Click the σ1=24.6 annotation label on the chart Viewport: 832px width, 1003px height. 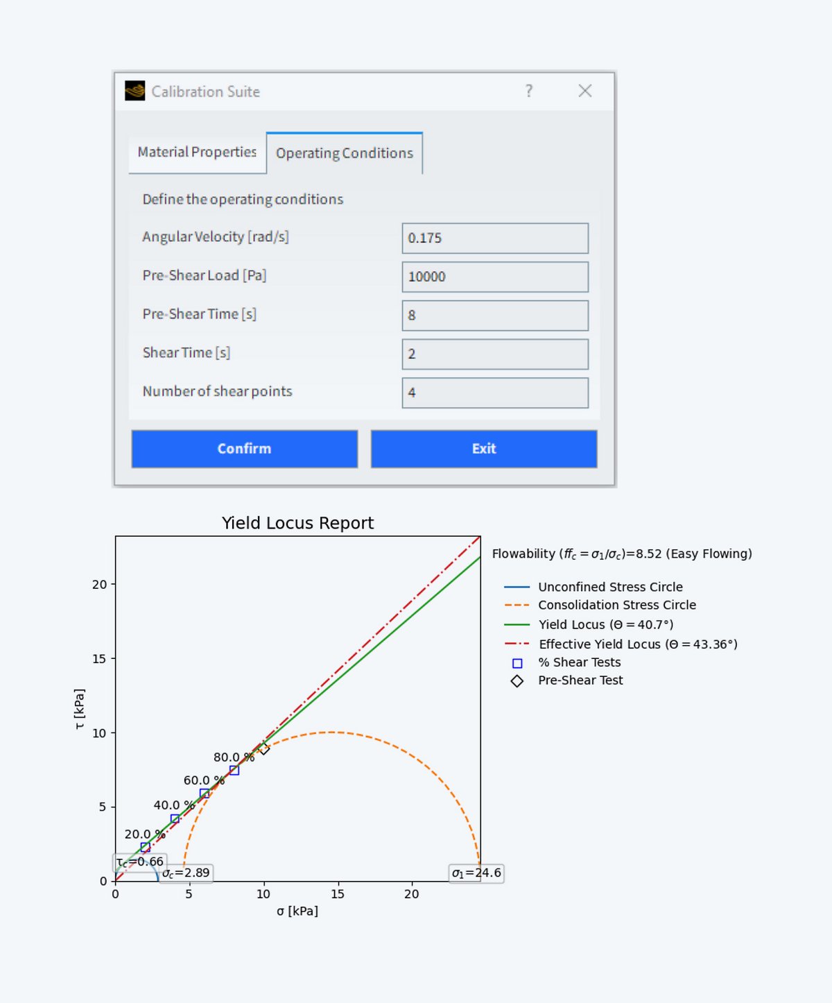(x=476, y=873)
